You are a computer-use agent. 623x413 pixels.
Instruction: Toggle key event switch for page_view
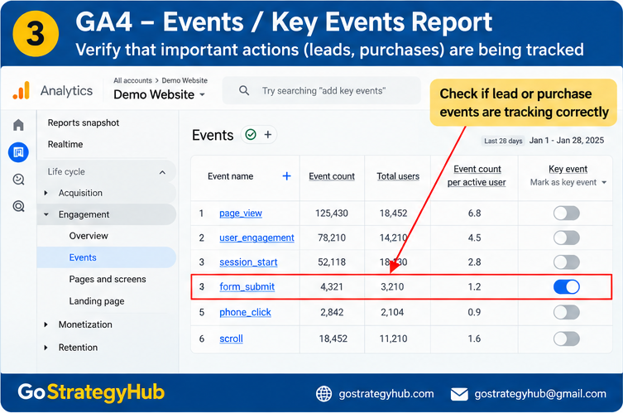[x=566, y=213]
